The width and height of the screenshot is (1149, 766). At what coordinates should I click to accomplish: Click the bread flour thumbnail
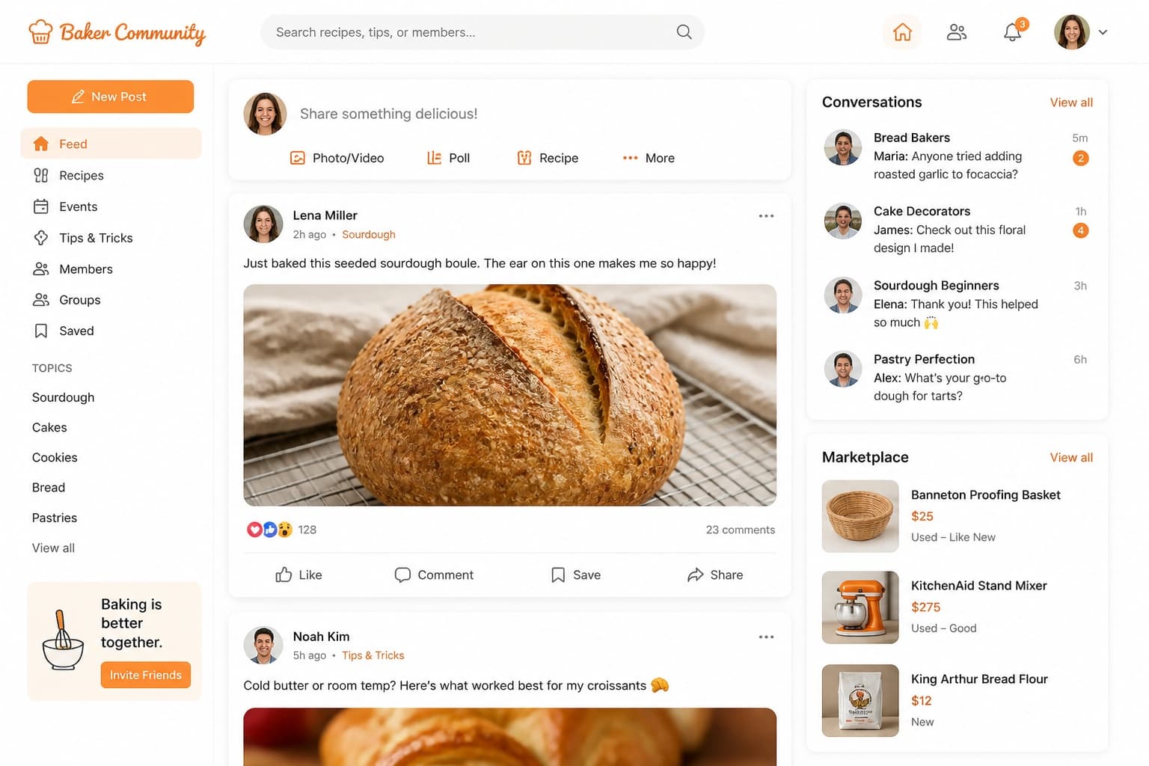tap(860, 701)
